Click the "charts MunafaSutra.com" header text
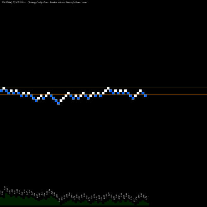Screen dimensions: 207x207 (72, 2)
